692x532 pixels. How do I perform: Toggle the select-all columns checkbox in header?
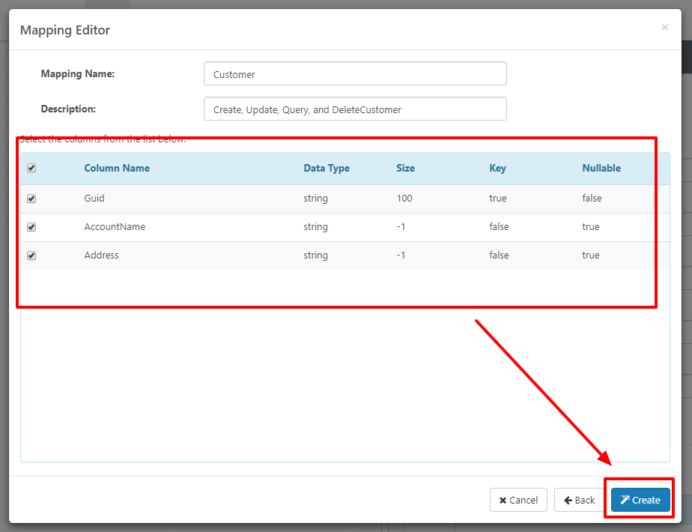31,168
